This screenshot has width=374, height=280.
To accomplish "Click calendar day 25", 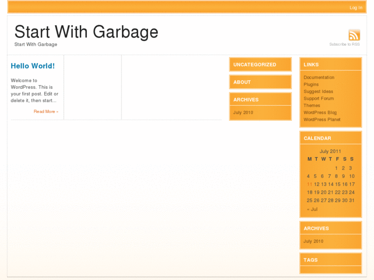I will (x=309, y=200).
